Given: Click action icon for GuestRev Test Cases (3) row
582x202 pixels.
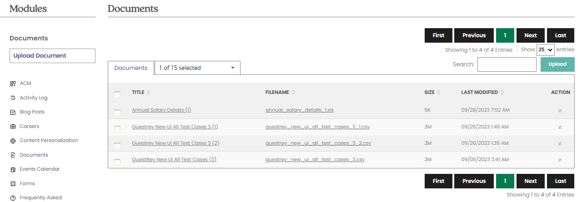Looking at the screenshot, I should (560, 160).
